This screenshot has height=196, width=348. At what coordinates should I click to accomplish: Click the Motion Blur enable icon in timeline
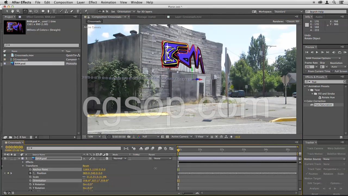coord(153,148)
